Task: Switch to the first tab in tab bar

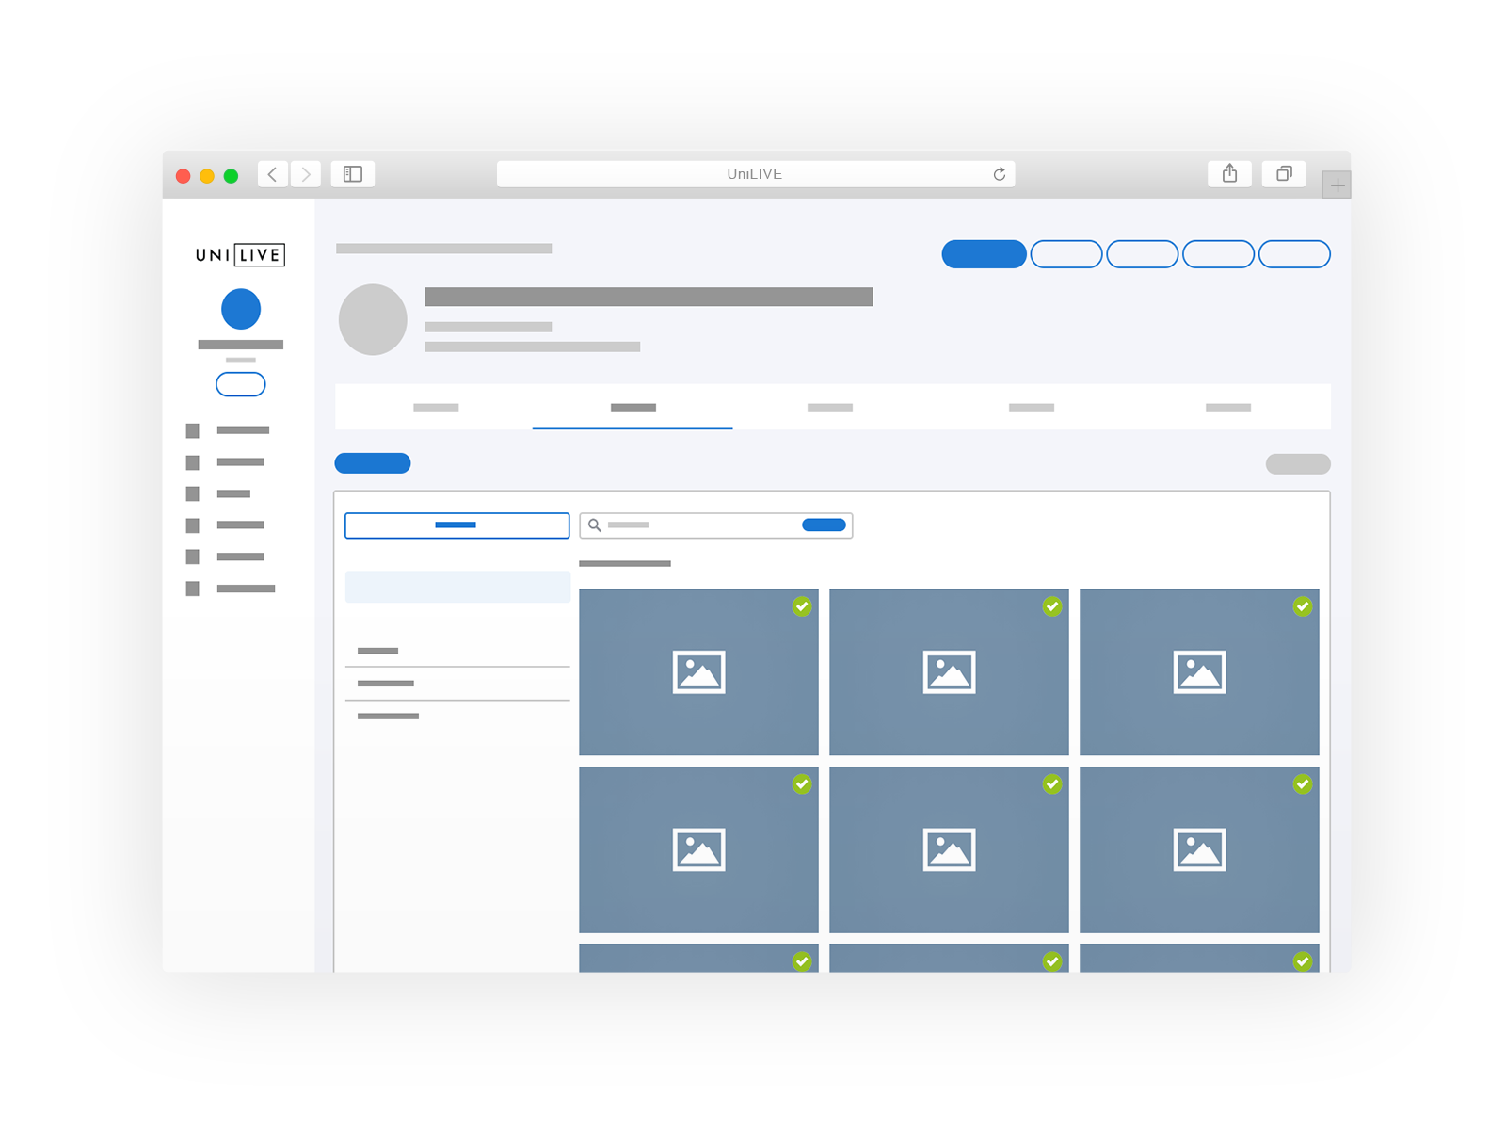Action: (436, 408)
